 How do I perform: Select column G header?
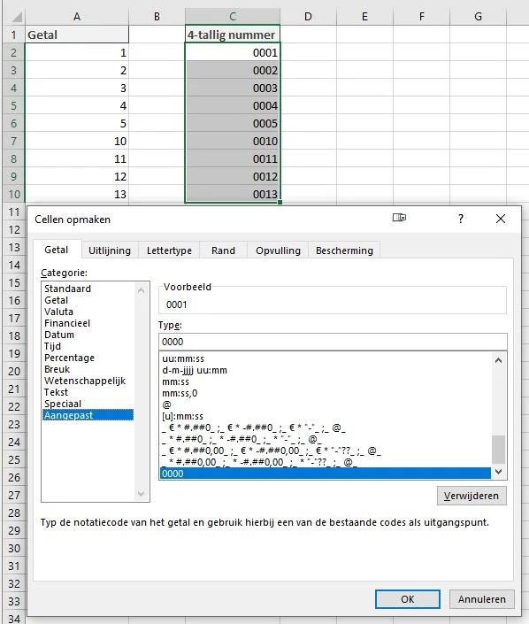[x=478, y=17]
